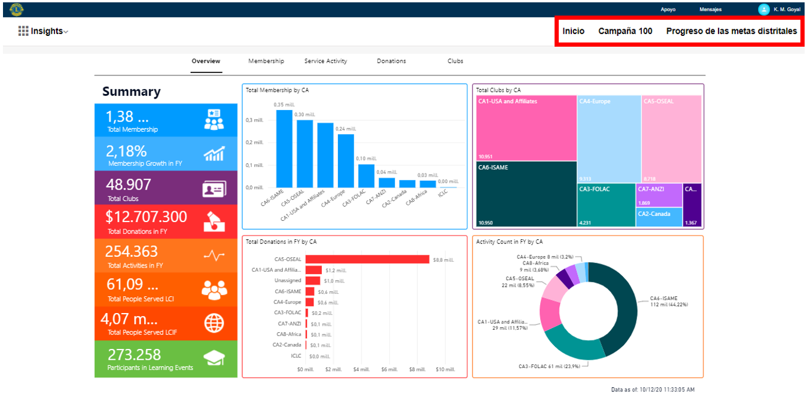Open the Campaña 100 link
807x395 pixels.
[625, 31]
